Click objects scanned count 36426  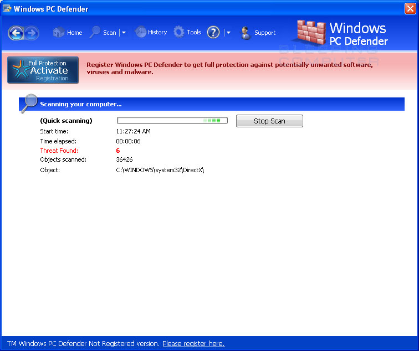tap(124, 159)
